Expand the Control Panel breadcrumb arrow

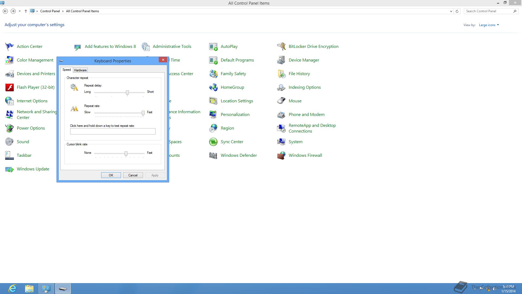tap(63, 11)
